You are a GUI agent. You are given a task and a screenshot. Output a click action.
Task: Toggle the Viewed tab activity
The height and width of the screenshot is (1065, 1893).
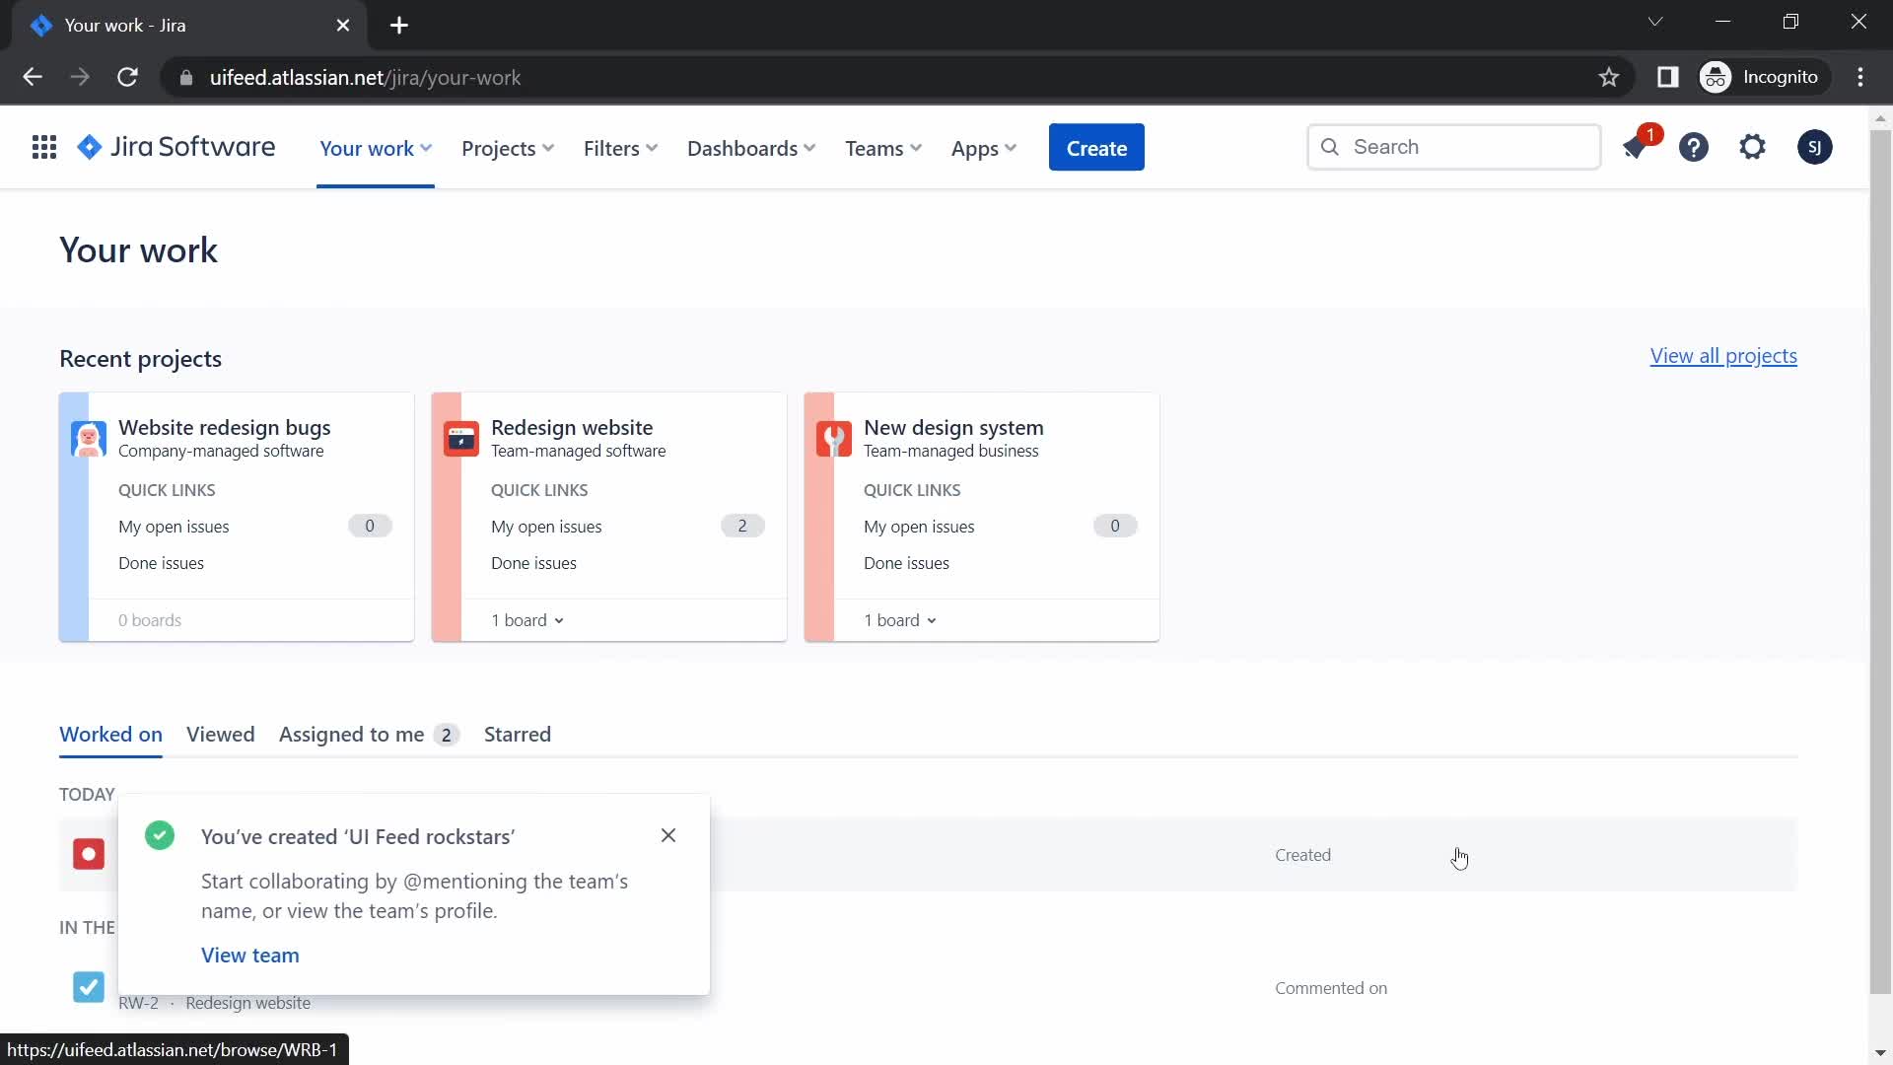[x=221, y=734]
